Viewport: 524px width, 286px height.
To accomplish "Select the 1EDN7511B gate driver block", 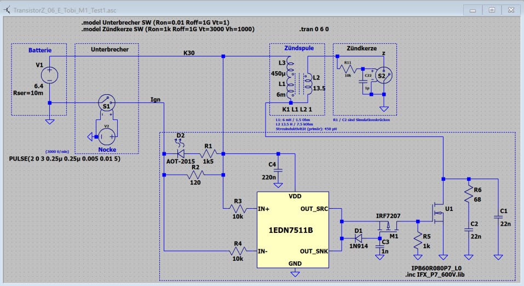I will [292, 229].
